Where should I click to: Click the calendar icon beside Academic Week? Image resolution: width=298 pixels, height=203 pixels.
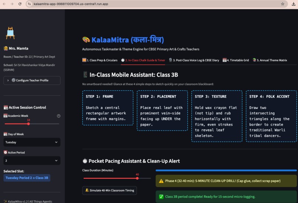pyautogui.click(x=5, y=116)
